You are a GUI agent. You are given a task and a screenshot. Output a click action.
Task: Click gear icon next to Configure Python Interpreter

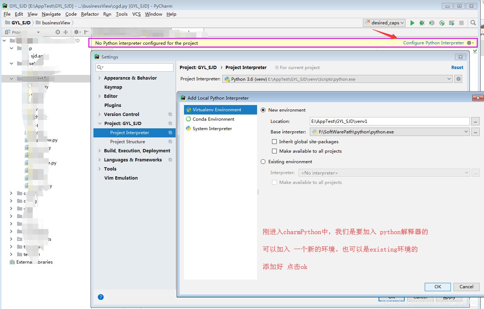[470, 43]
